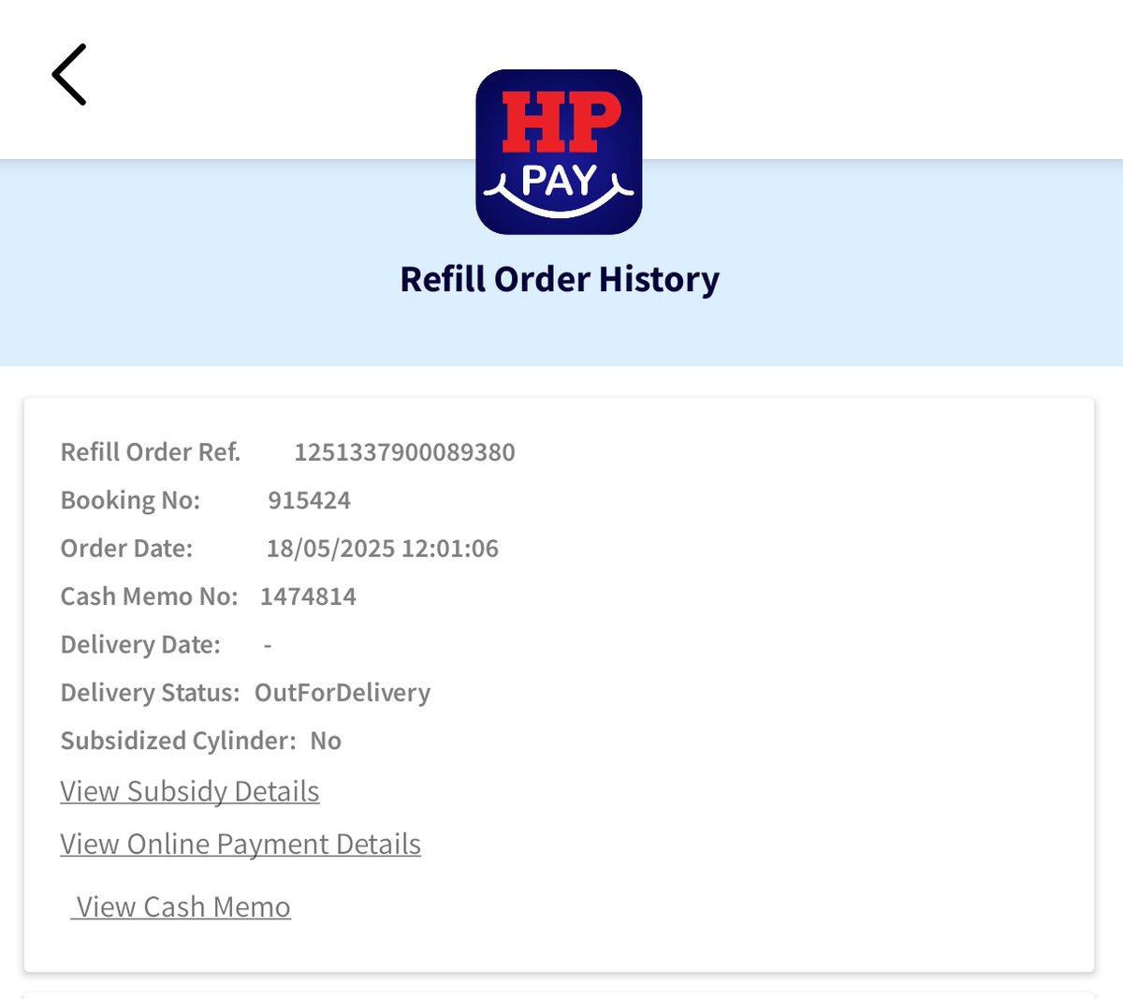Select the Delivery Status: label
Image resolution: width=1123 pixels, height=999 pixels.
click(x=151, y=693)
